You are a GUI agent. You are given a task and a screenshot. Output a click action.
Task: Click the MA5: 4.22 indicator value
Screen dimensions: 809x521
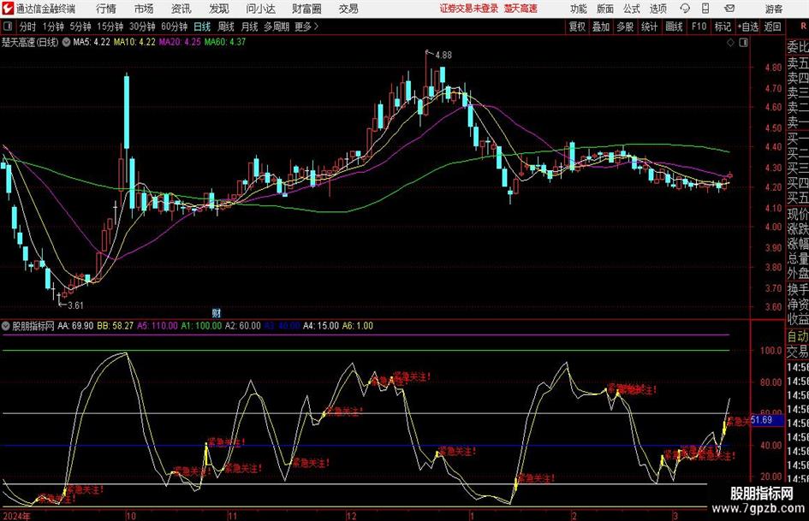coord(92,42)
